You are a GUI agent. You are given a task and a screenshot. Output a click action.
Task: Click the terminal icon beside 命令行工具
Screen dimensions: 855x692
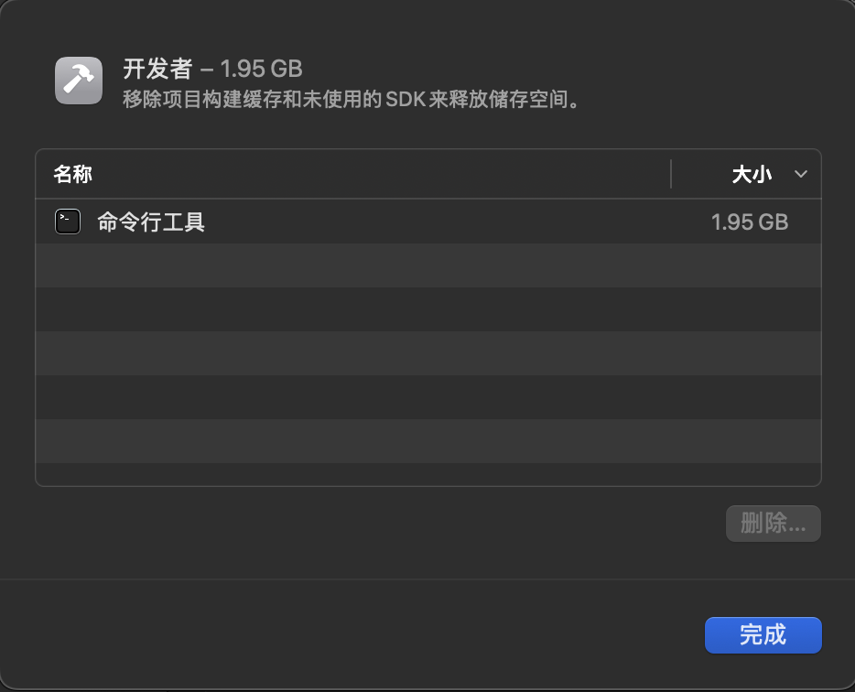[68, 222]
